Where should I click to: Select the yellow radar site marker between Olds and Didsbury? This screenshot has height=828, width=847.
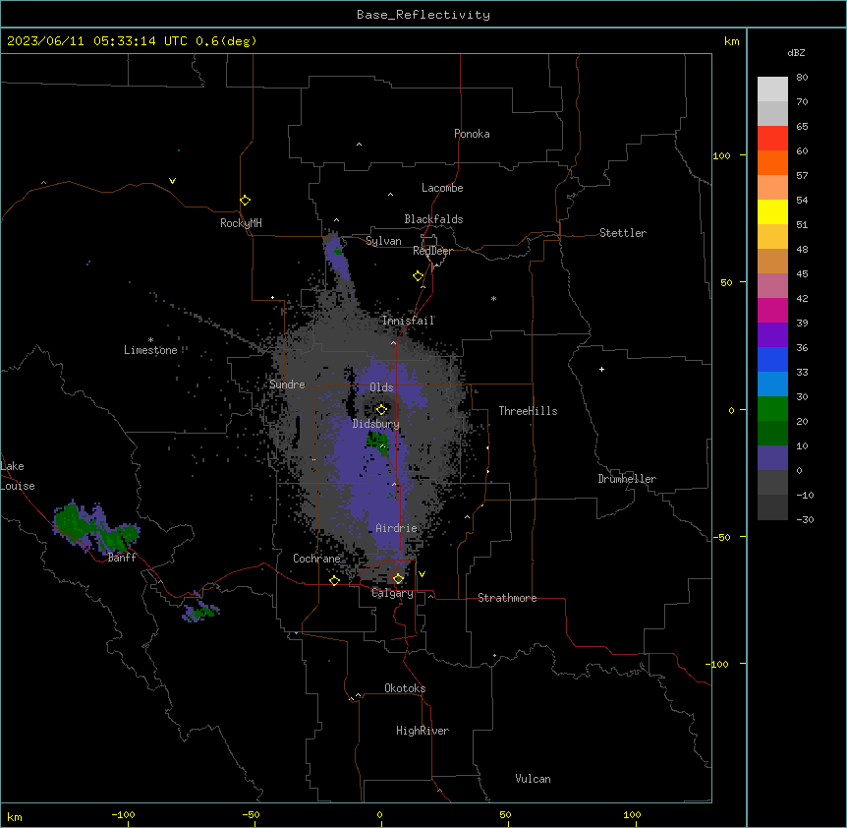pyautogui.click(x=381, y=409)
